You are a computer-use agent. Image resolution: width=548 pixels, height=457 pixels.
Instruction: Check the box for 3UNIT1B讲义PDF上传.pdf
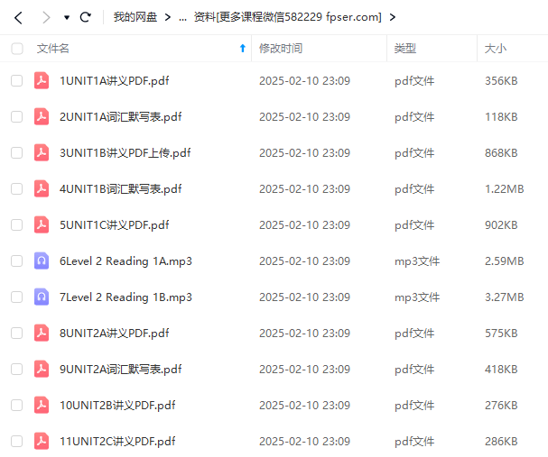tap(17, 153)
